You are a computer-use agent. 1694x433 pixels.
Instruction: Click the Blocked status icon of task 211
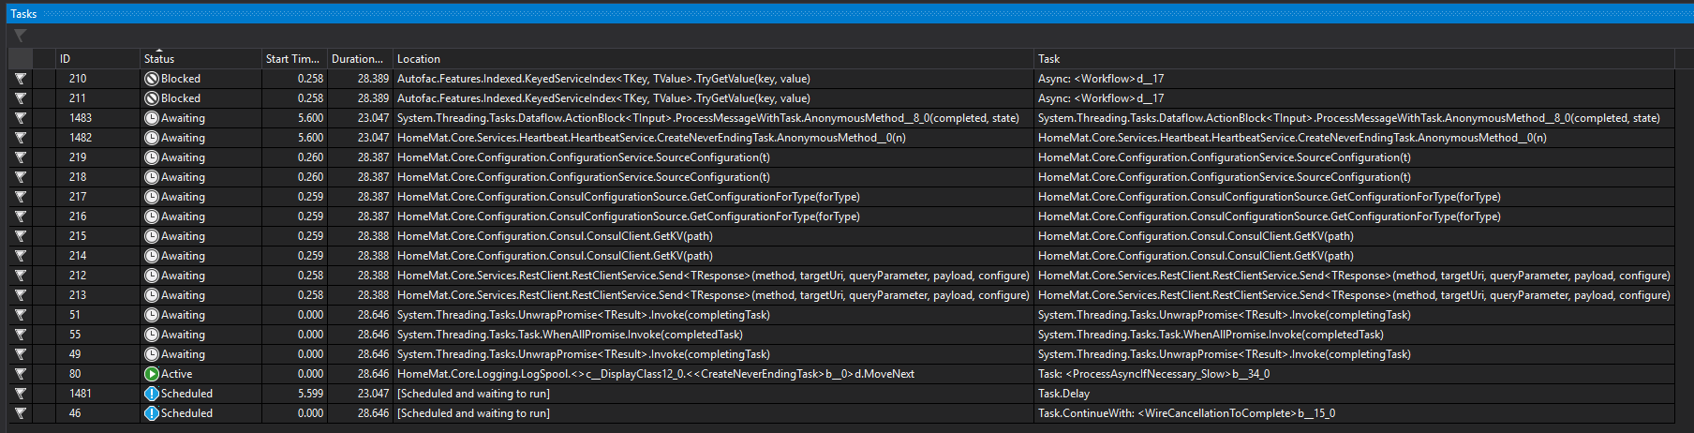click(x=151, y=98)
